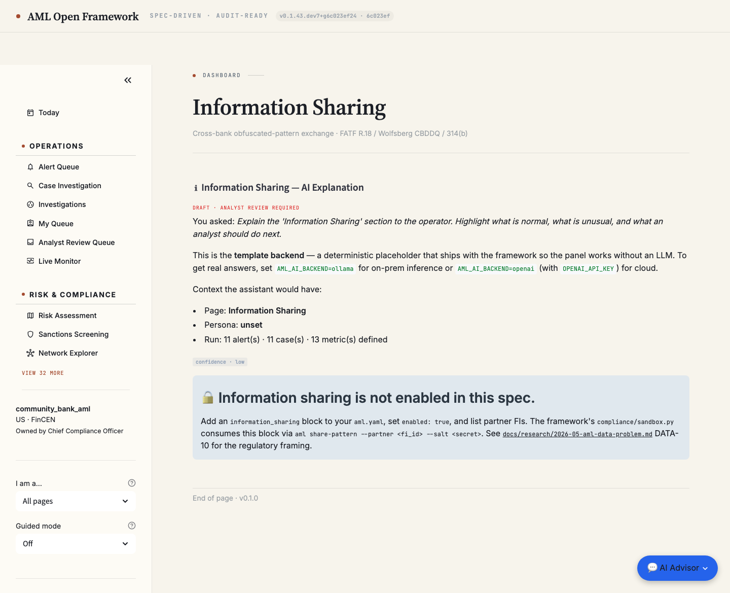
Task: Click the DASHBOARD breadcrumb label
Action: [222, 75]
